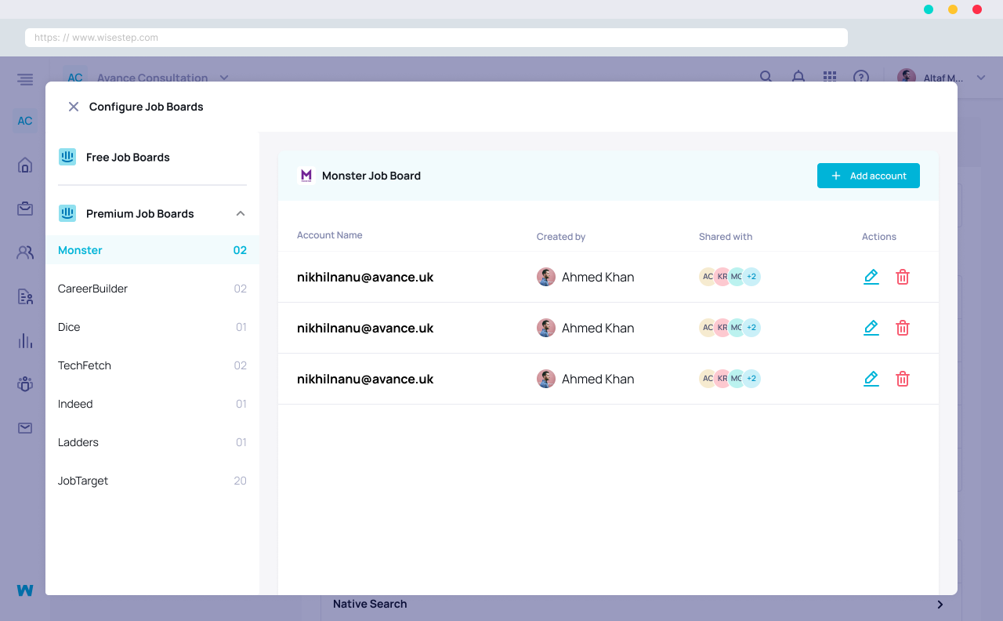Click the JobTarget count 20

coord(240,481)
